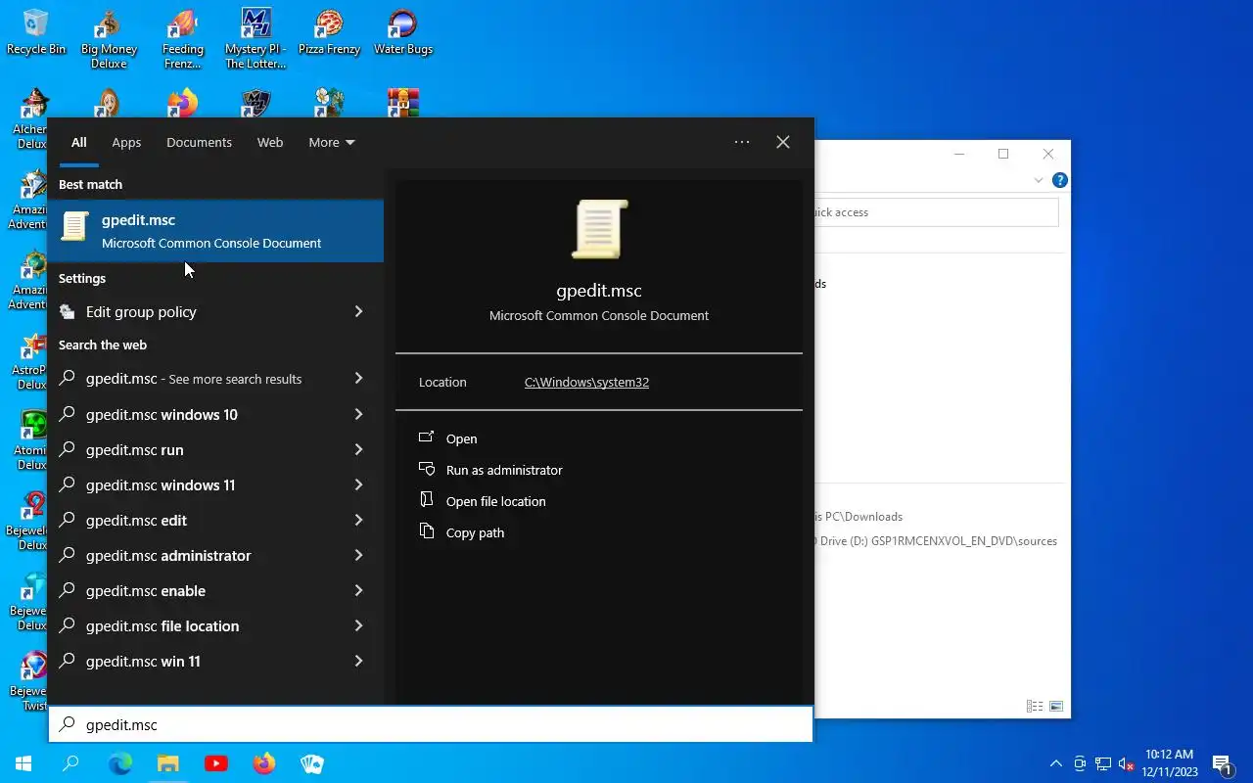Expand gpedit.msc windows 11 suggestion arrow
The image size is (1253, 783).
(358, 484)
